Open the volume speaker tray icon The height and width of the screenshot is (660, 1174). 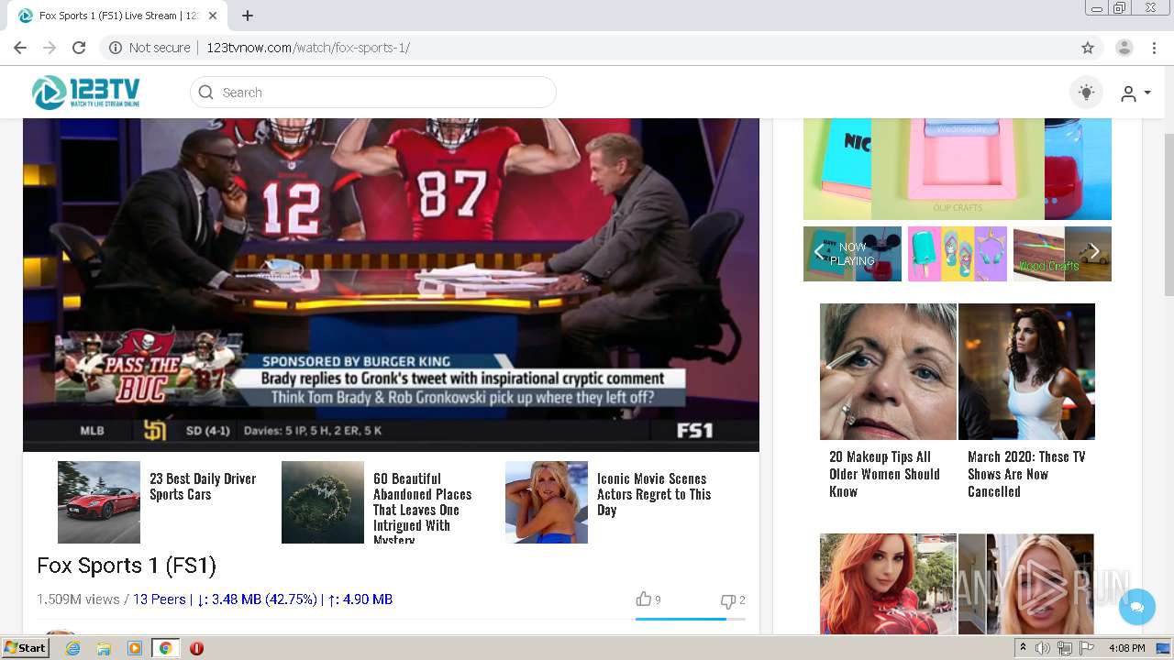[x=1043, y=648]
